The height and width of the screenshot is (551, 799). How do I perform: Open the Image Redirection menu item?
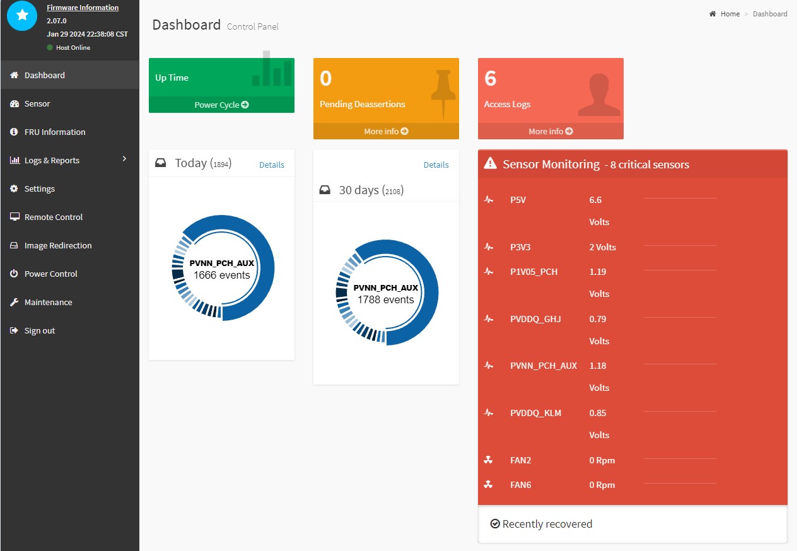pyautogui.click(x=58, y=246)
